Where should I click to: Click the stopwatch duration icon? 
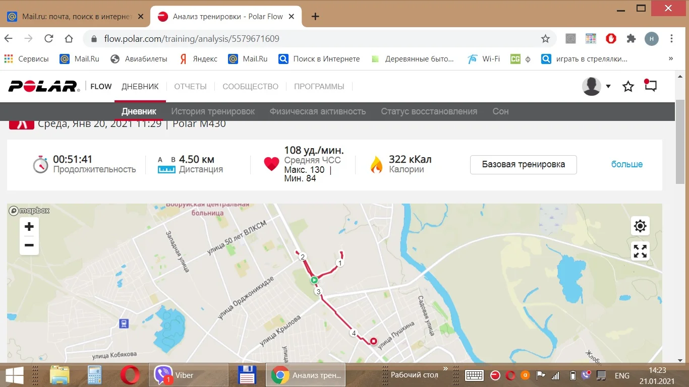[40, 165]
